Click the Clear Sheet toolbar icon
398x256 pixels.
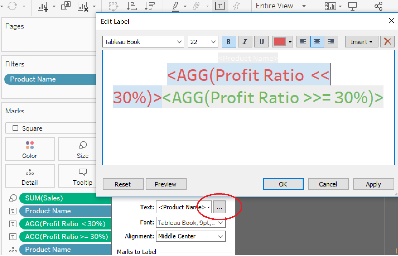pos(83,6)
